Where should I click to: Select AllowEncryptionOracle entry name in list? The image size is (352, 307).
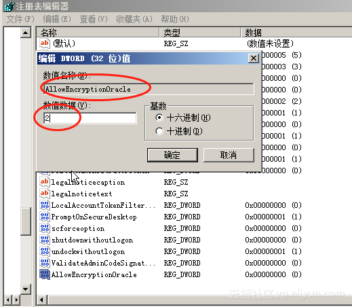click(94, 274)
